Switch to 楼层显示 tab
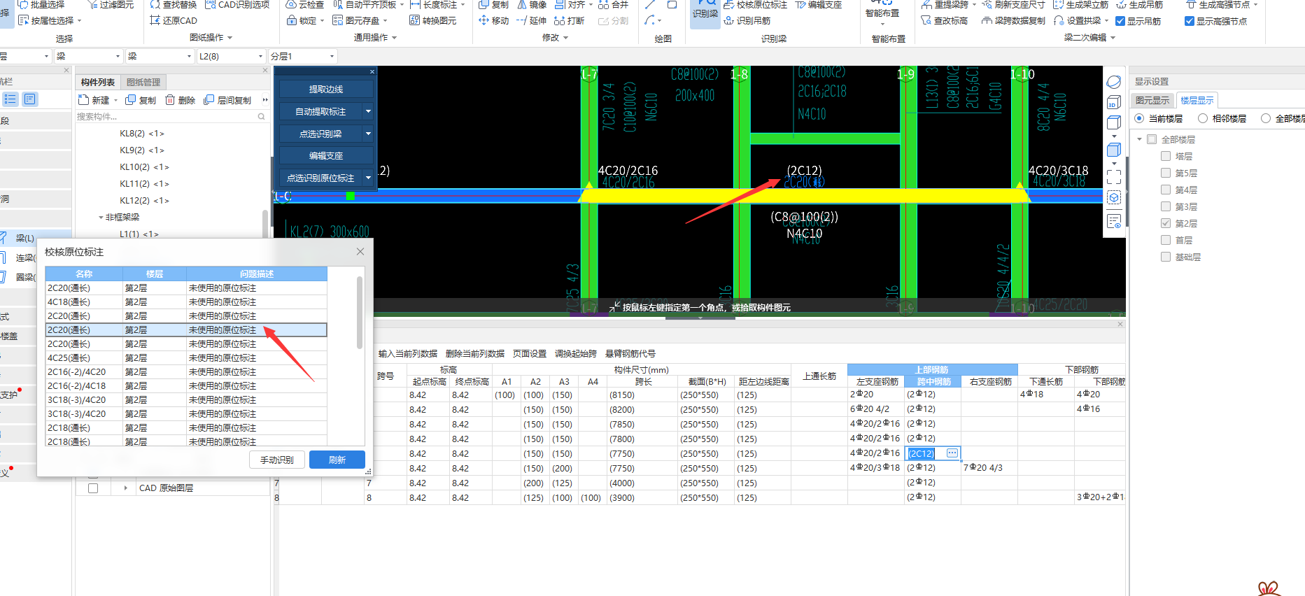This screenshot has width=1305, height=596. [1197, 100]
